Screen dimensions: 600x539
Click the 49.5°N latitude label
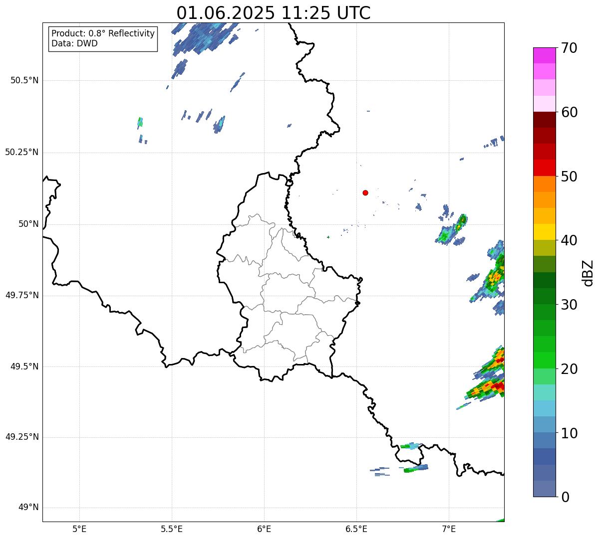point(24,366)
